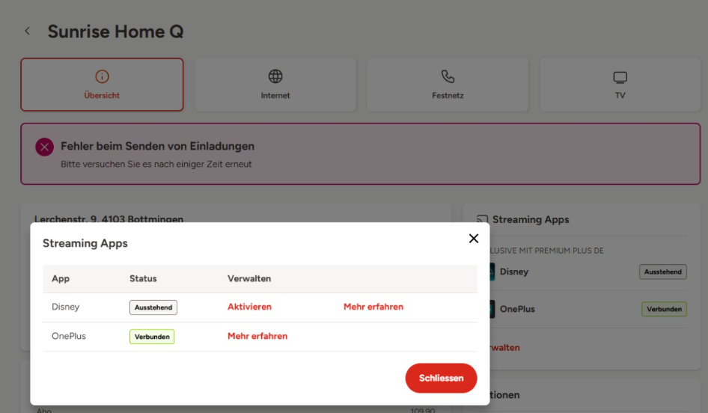Click the back arrow next to Sunrise Home Q
Image resolution: width=708 pixels, height=413 pixels.
tap(28, 31)
